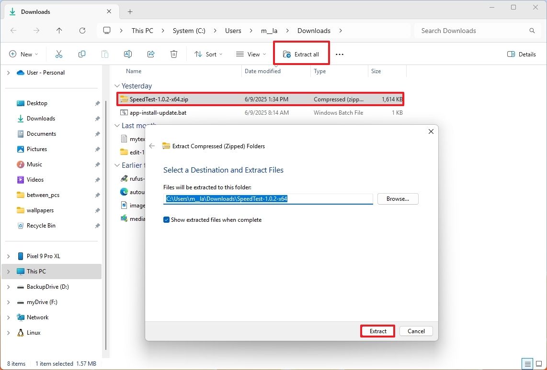547x370 pixels.
Task: Disable Show extracted files when complete
Action: [x=167, y=219]
